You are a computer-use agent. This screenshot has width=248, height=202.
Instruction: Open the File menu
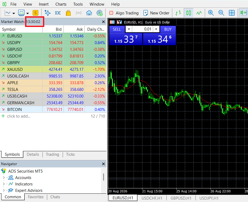(13, 4)
